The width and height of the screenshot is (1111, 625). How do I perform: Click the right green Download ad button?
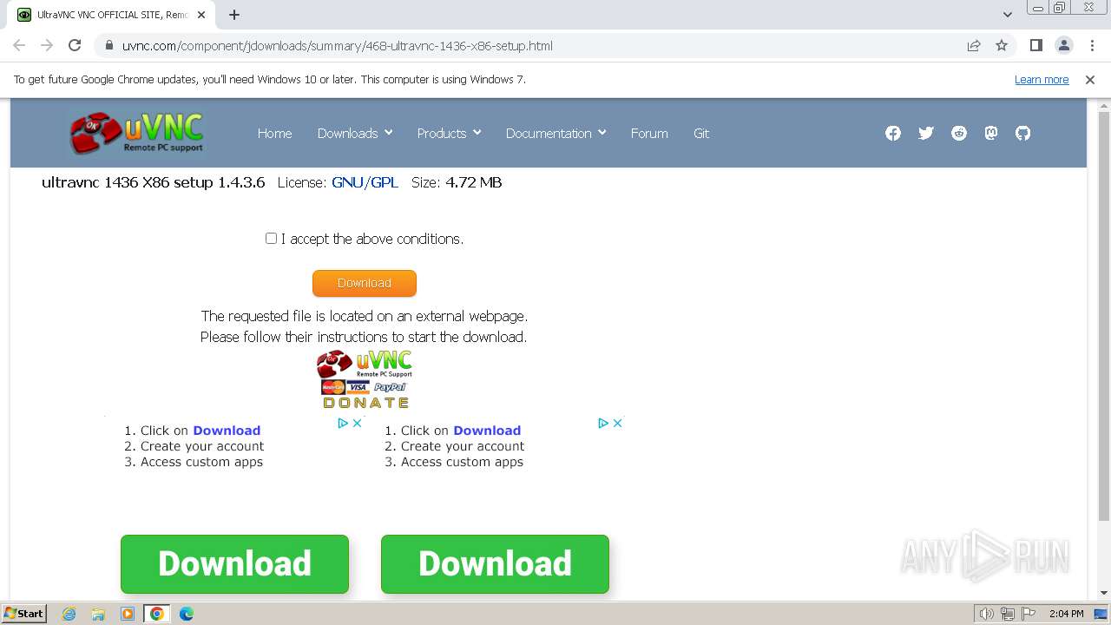point(495,564)
